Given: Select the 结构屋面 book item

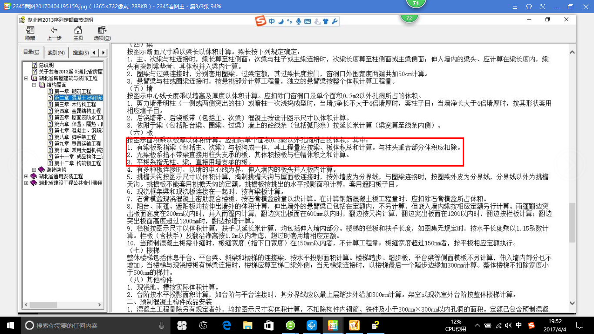Looking at the screenshot, I should [53, 85].
